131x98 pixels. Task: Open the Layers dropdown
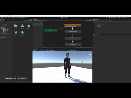tap(119, 18)
